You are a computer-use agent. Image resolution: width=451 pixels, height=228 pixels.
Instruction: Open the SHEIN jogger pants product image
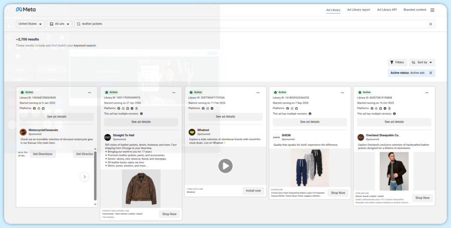pyautogui.click(x=310, y=168)
